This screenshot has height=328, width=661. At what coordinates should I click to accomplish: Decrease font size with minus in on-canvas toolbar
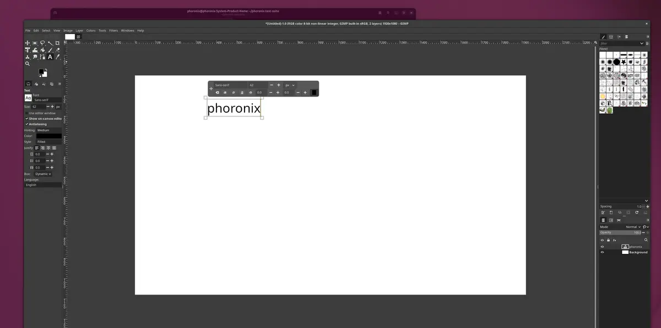click(x=272, y=85)
